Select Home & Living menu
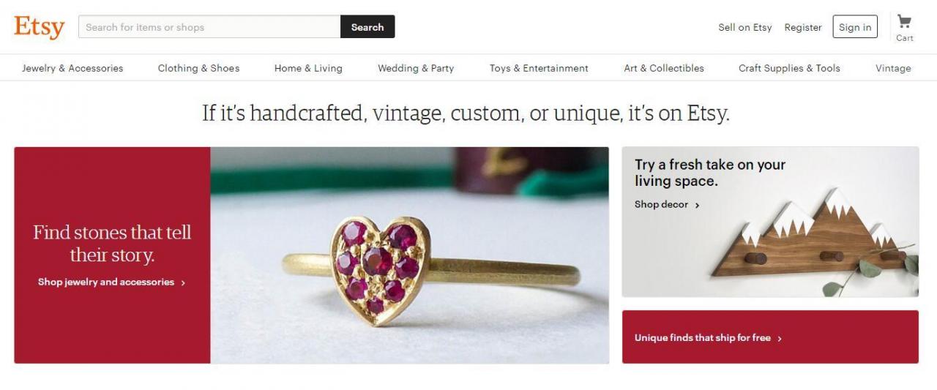 pos(308,68)
